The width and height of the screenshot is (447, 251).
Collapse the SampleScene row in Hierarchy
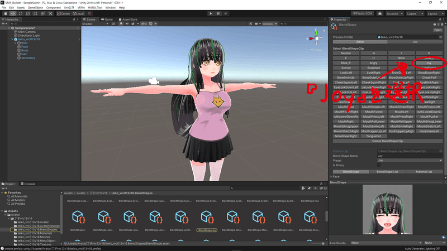[9, 28]
